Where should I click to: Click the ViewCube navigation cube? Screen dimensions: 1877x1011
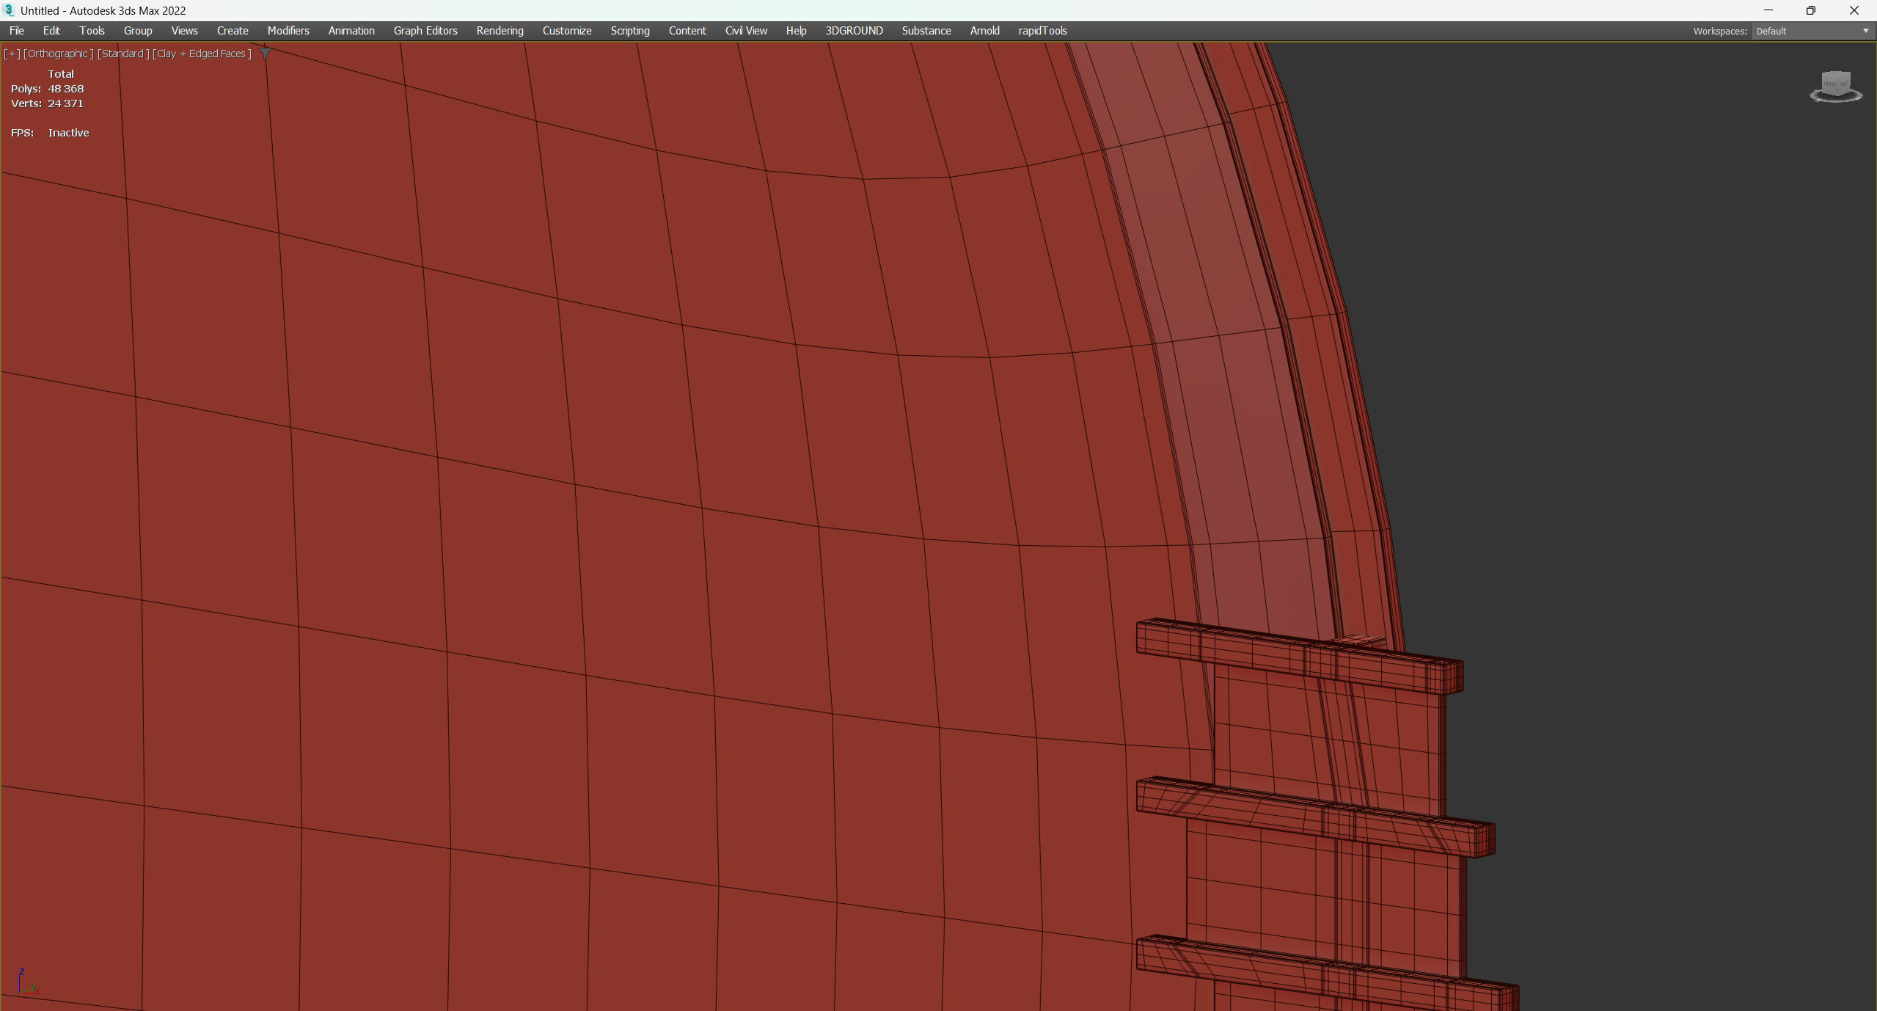[x=1836, y=84]
